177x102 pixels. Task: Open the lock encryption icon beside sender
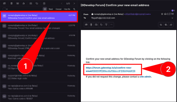(92, 14)
